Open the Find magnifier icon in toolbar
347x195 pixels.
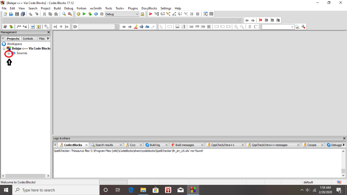[x=64, y=14]
